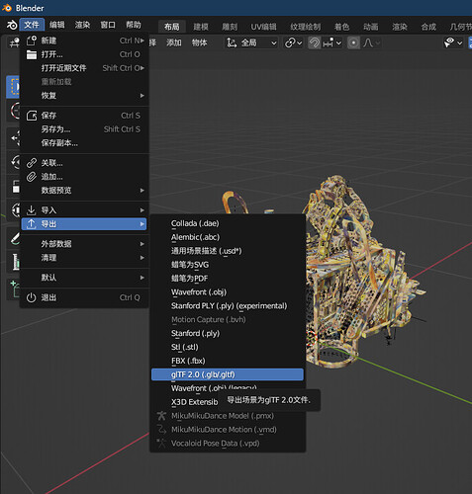
Task: Switch to the 雕刻 workspace tab
Action: tap(230, 27)
